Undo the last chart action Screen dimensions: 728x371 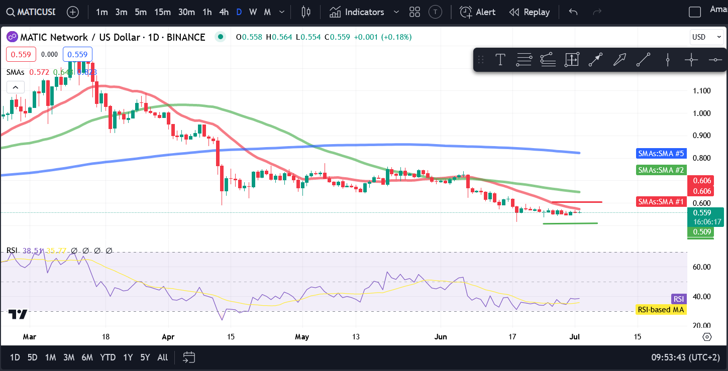(x=573, y=12)
